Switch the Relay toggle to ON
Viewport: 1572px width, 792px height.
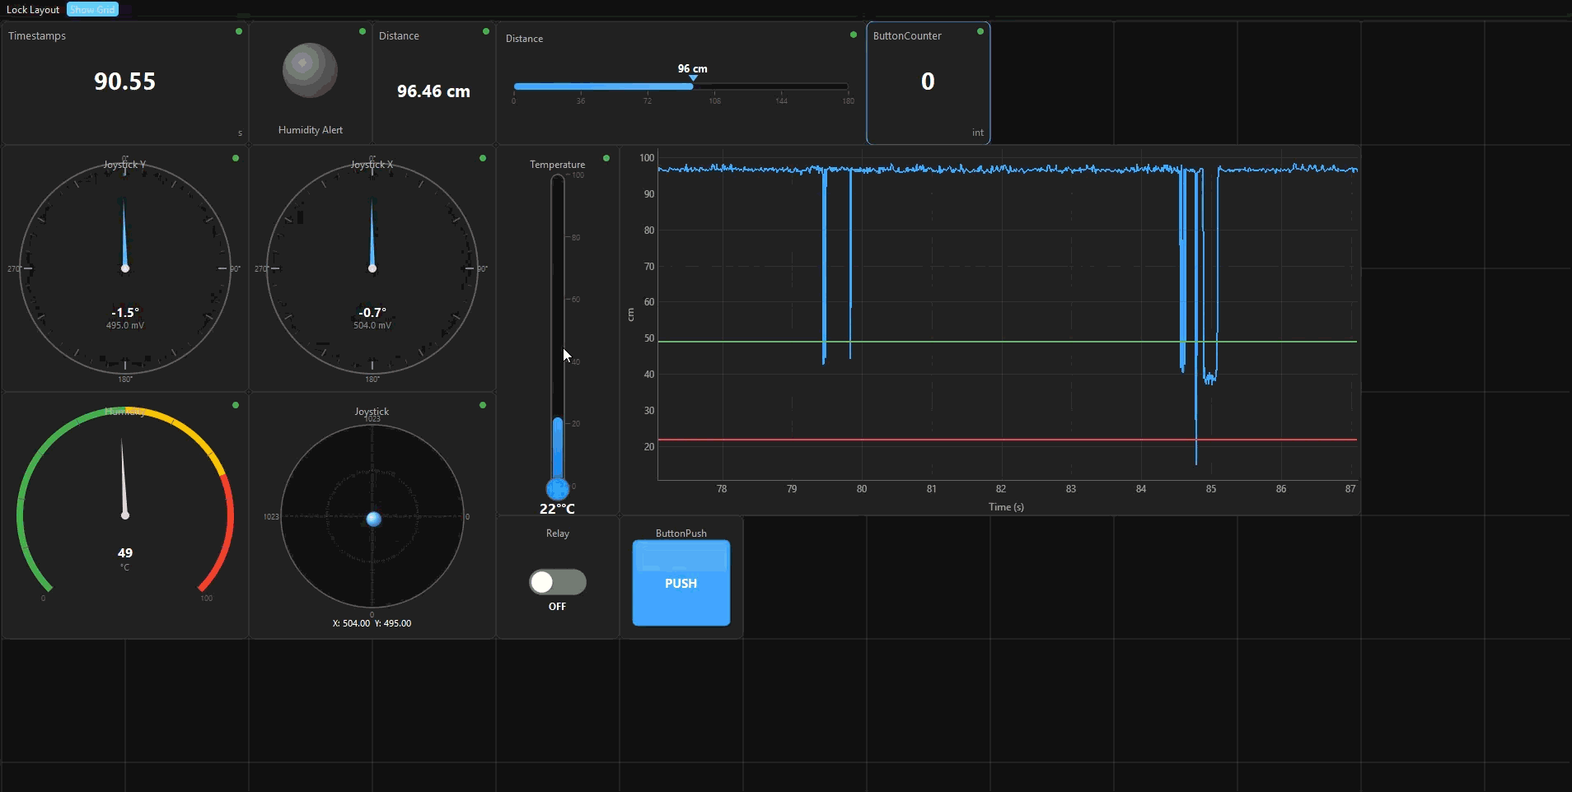(x=557, y=582)
